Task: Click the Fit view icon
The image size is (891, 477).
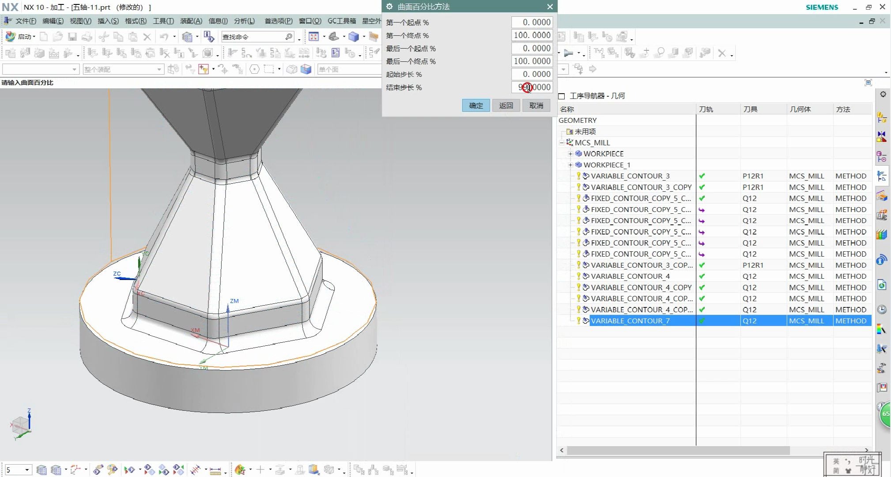Action: coord(313,37)
